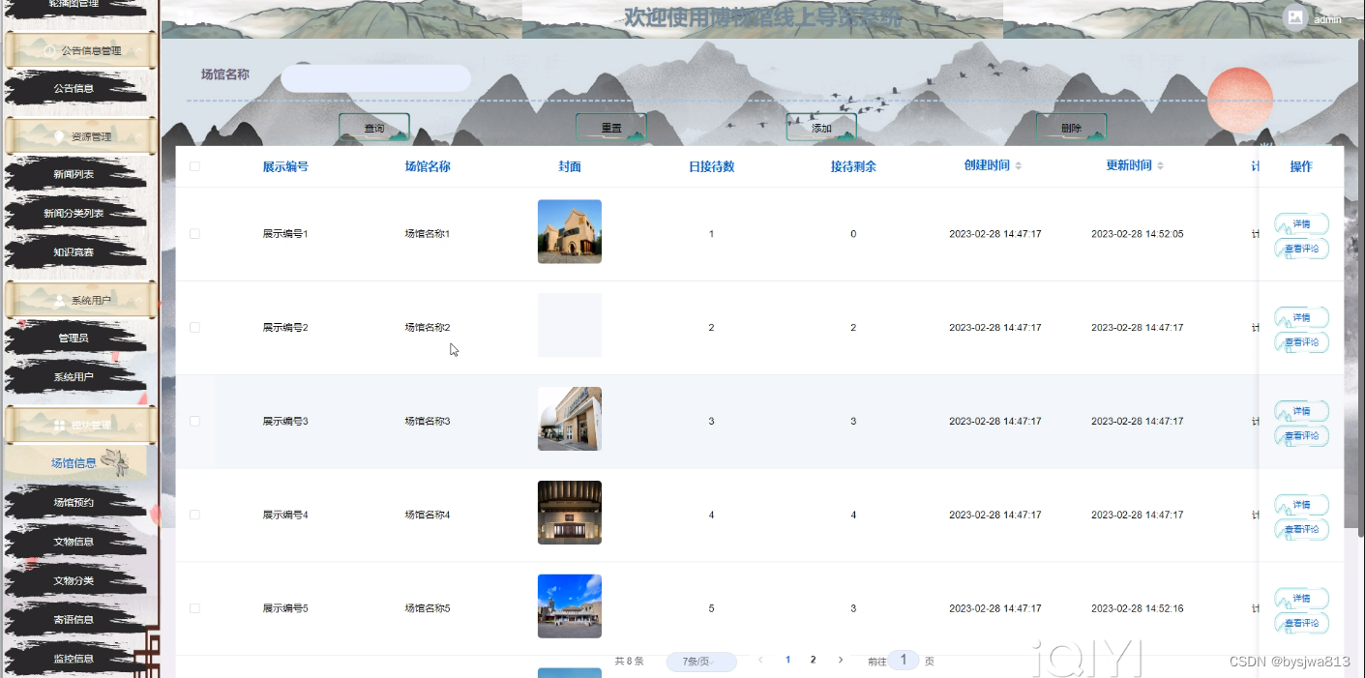Sort the table by 更新时间 arrows
This screenshot has width=1365, height=678.
[1160, 166]
